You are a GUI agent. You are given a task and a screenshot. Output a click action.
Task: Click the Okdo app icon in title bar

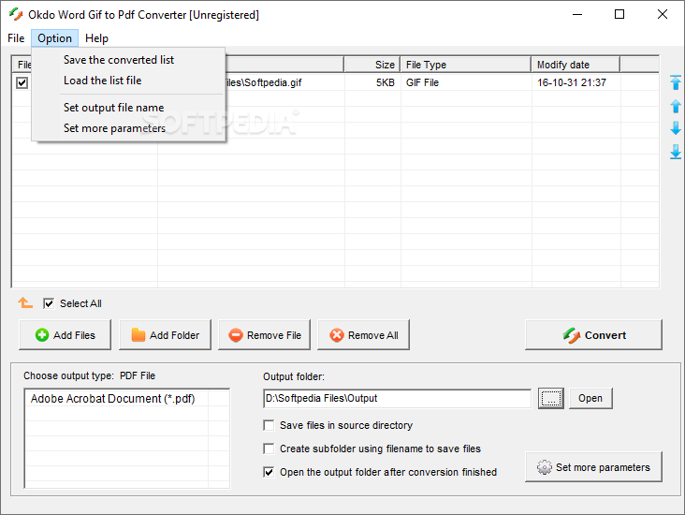[x=16, y=14]
